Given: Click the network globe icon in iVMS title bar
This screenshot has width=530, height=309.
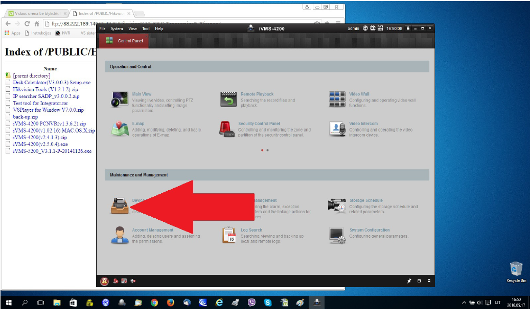Looking at the screenshot, I should 365,29.
